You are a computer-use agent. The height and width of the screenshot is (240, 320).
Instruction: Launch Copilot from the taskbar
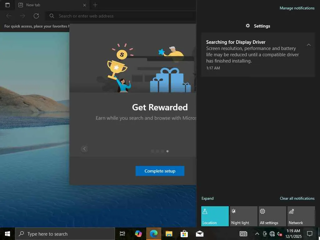point(138,234)
